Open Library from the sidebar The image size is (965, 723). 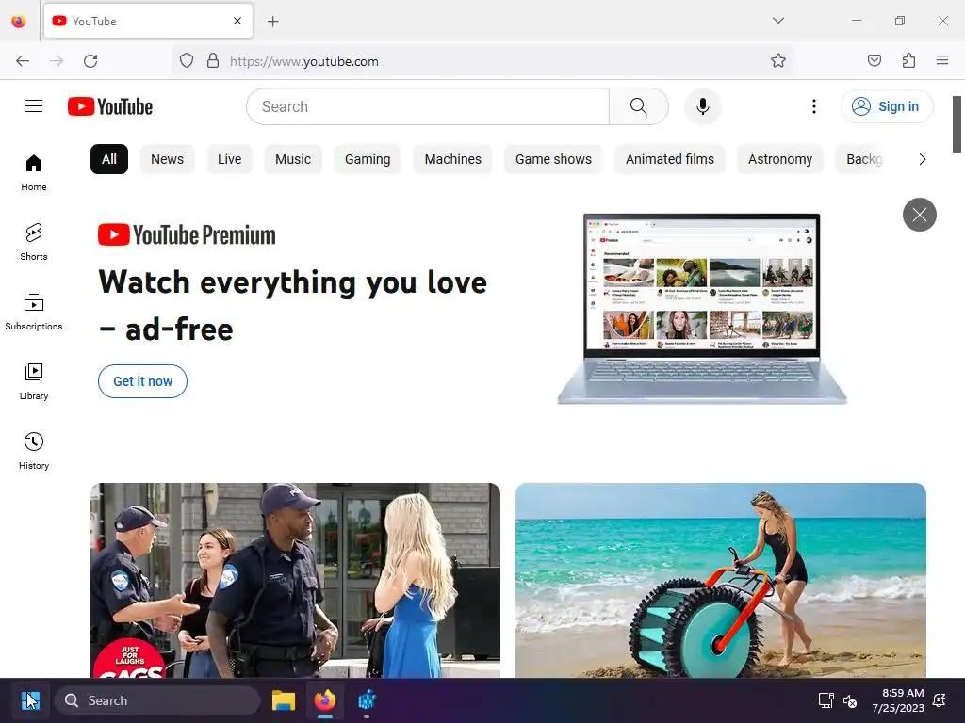[x=34, y=382]
